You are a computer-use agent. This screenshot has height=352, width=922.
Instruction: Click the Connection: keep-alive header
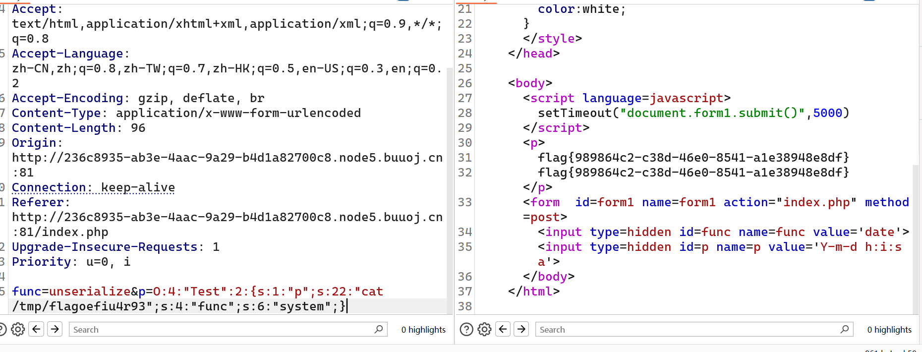click(x=93, y=187)
